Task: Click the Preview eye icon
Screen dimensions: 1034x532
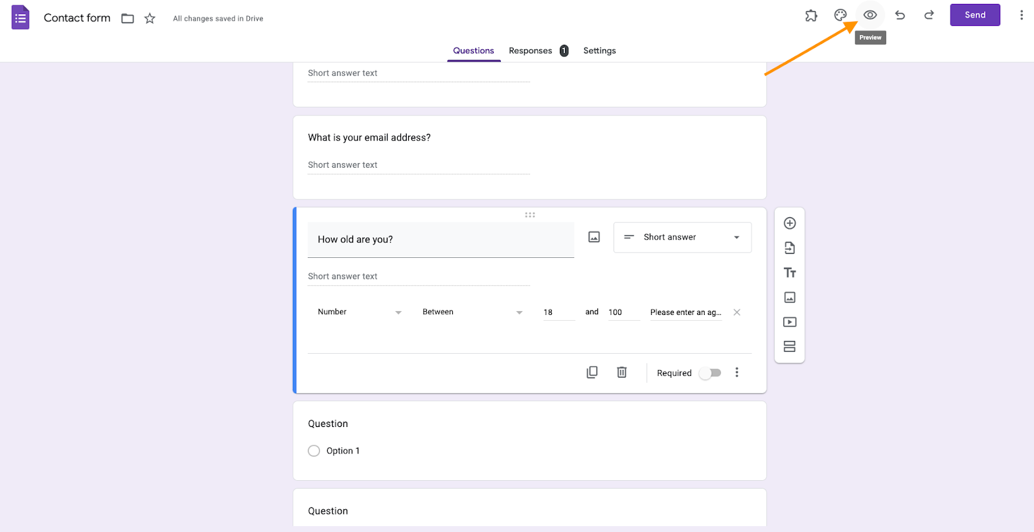Action: coord(870,15)
